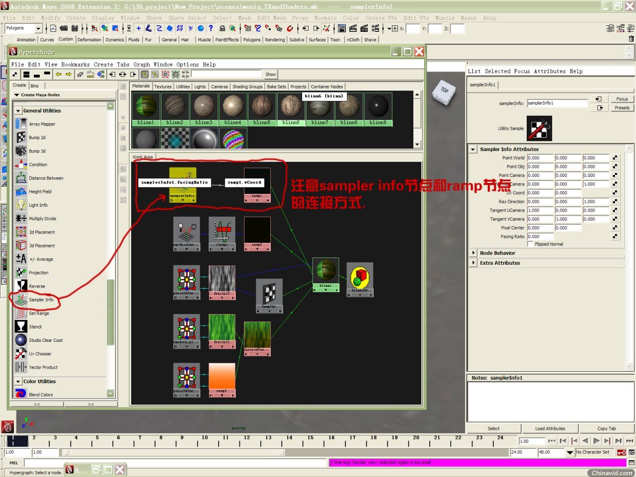Viewport: 636px width, 477px height.
Task: Open the Hypershade Bookmarks menu
Action: pyautogui.click(x=76, y=64)
